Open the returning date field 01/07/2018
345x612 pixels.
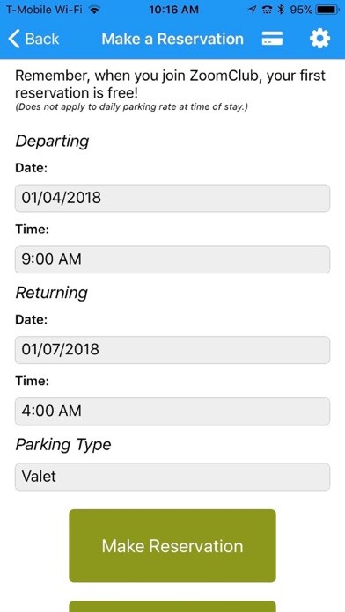172,350
